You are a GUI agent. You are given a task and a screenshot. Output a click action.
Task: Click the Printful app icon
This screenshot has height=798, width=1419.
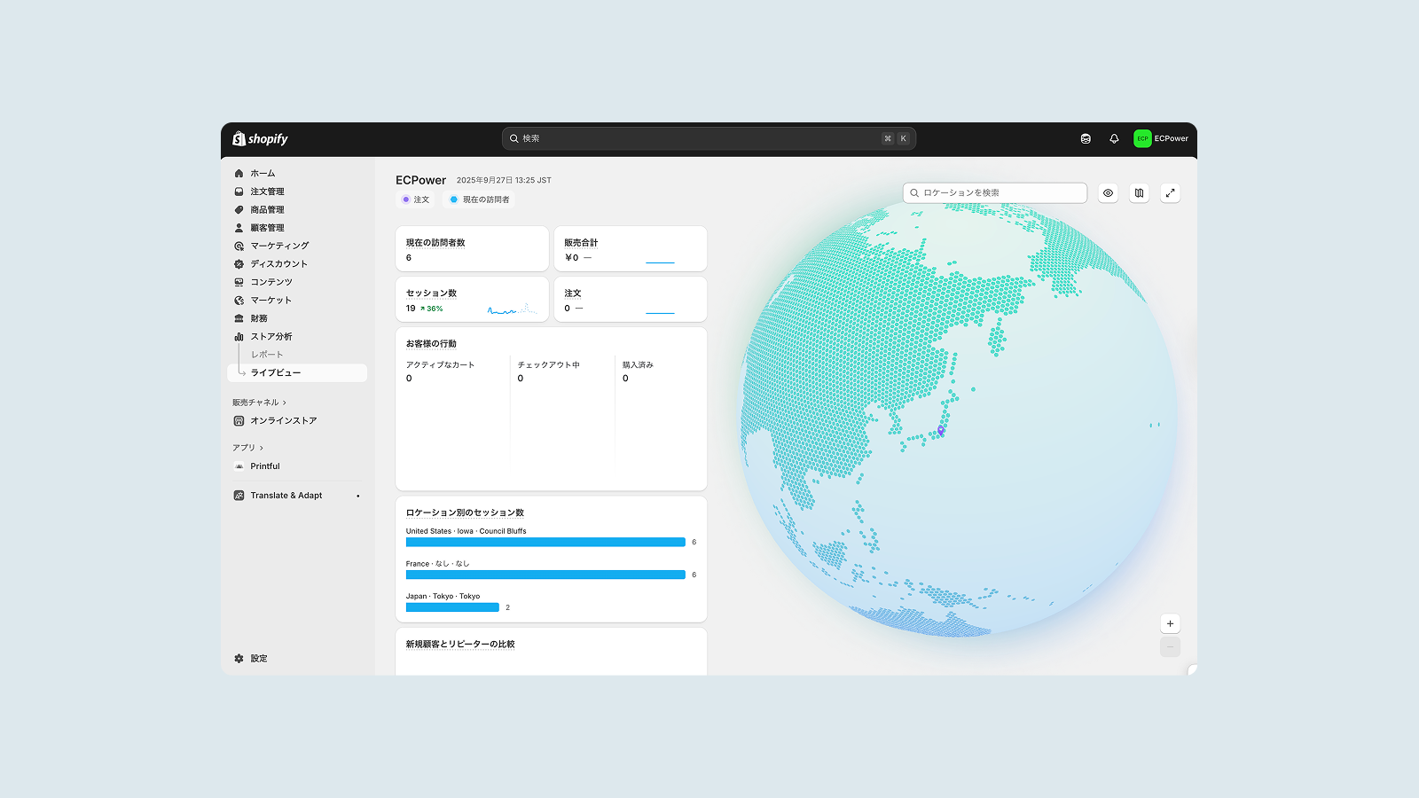239,466
